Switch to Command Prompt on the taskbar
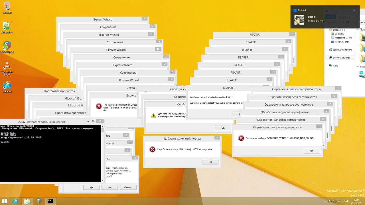This screenshot has height=205, width=365. (x=50, y=201)
